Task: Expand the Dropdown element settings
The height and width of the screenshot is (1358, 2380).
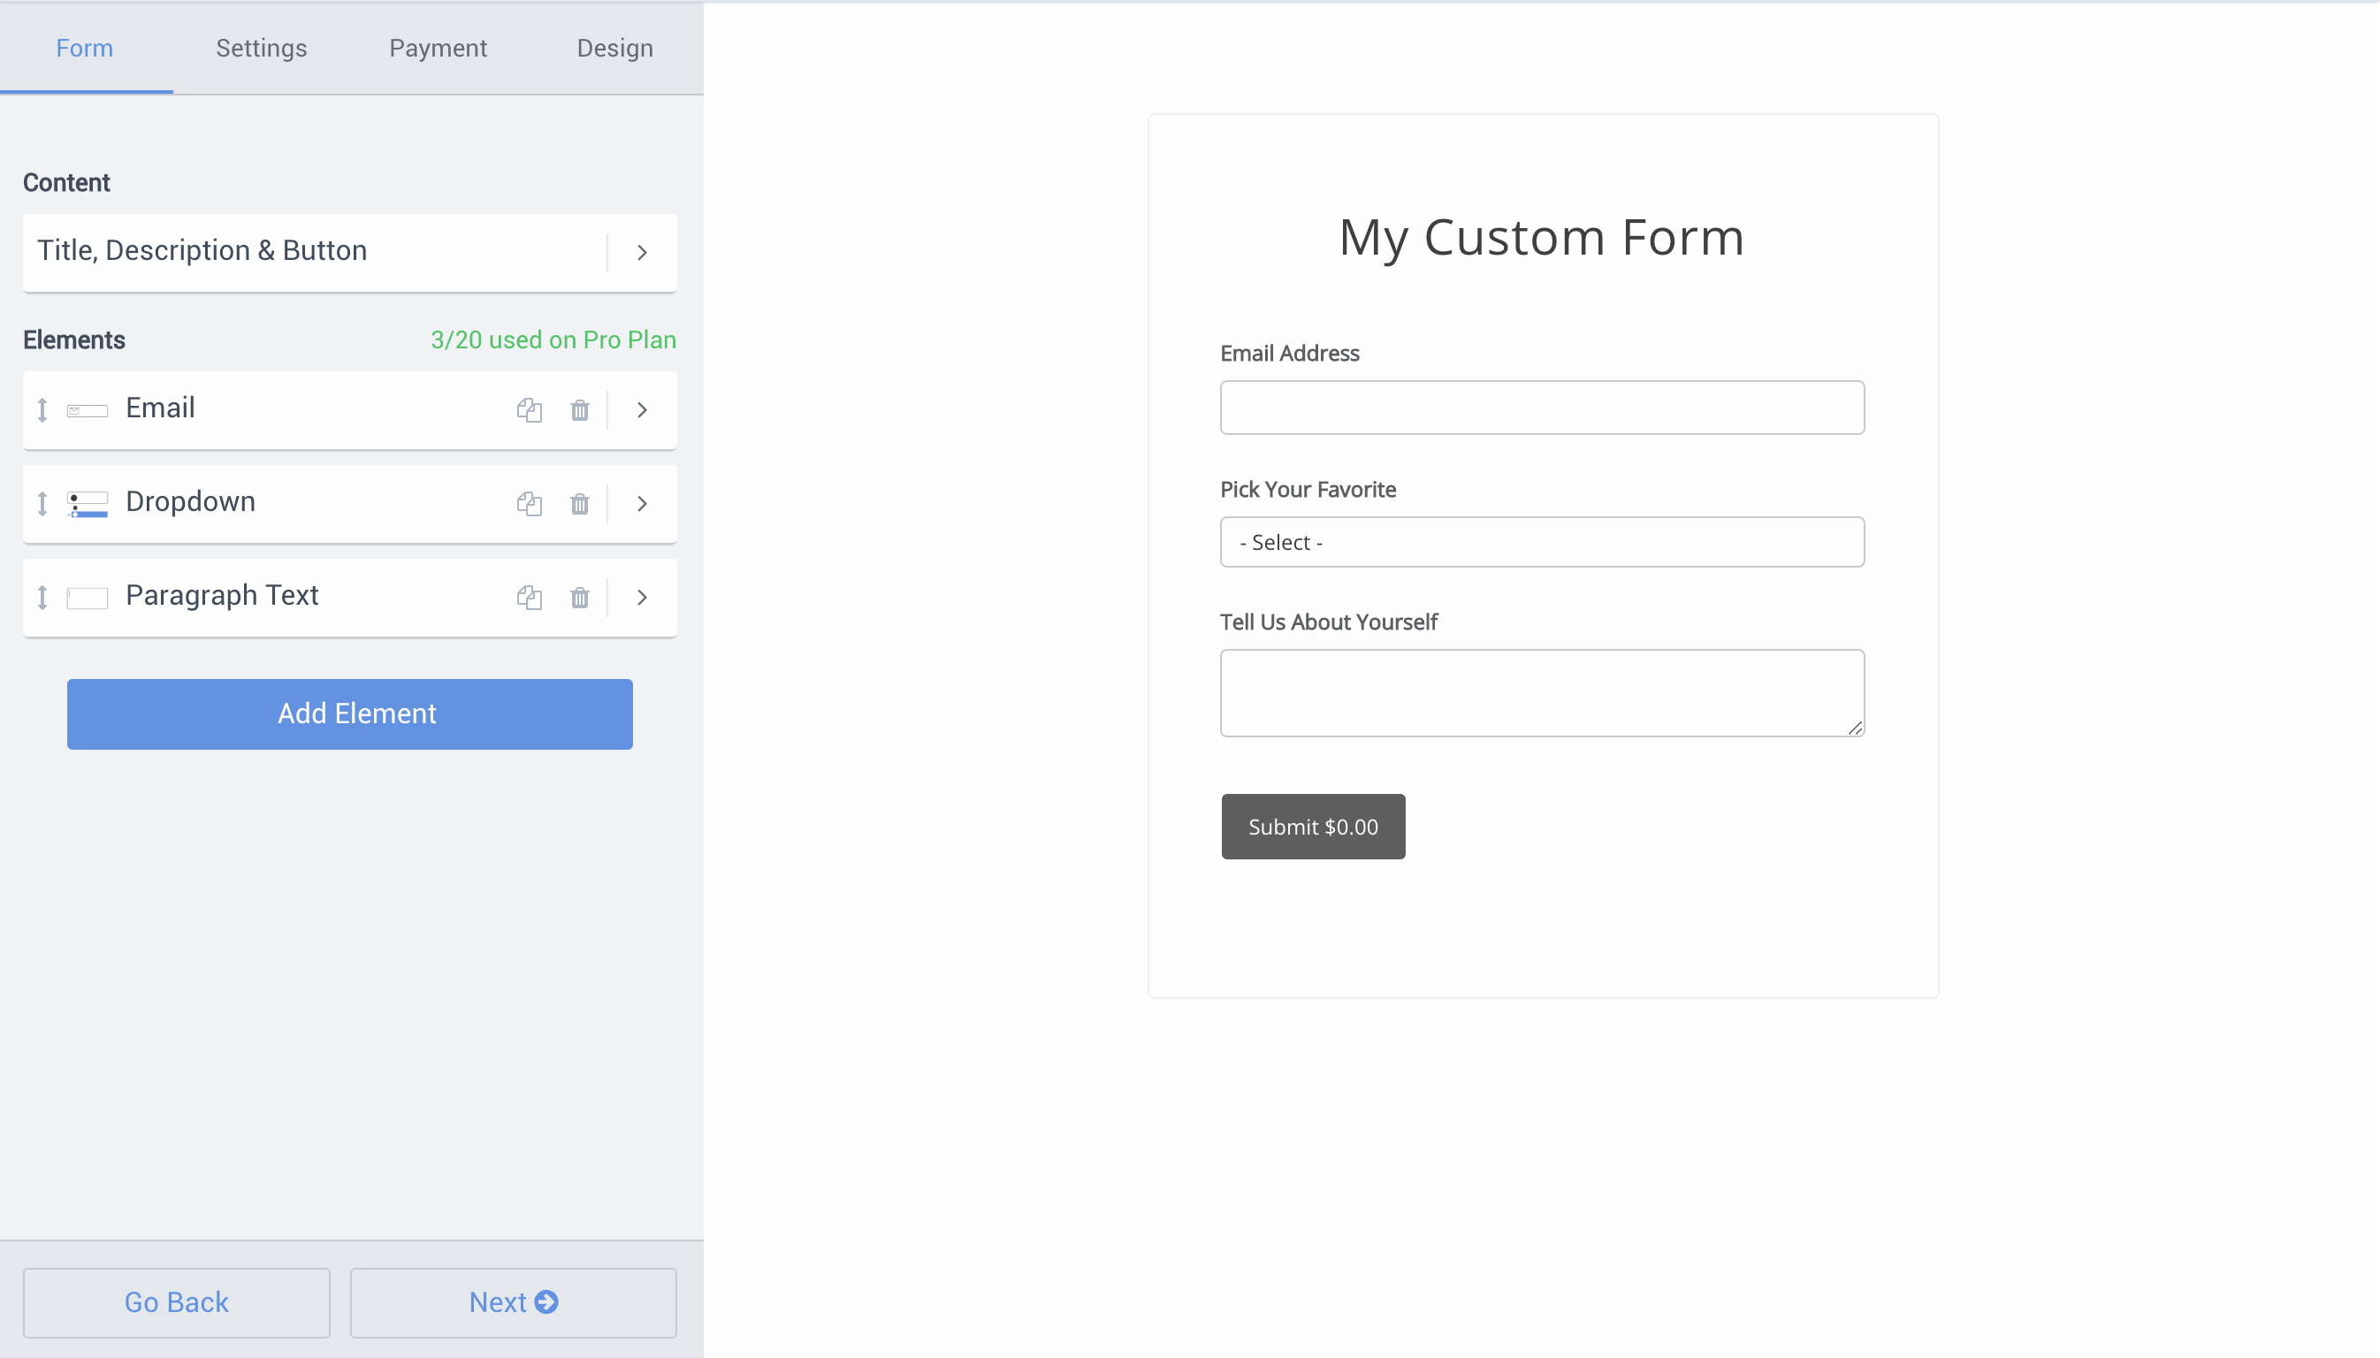Action: [642, 504]
